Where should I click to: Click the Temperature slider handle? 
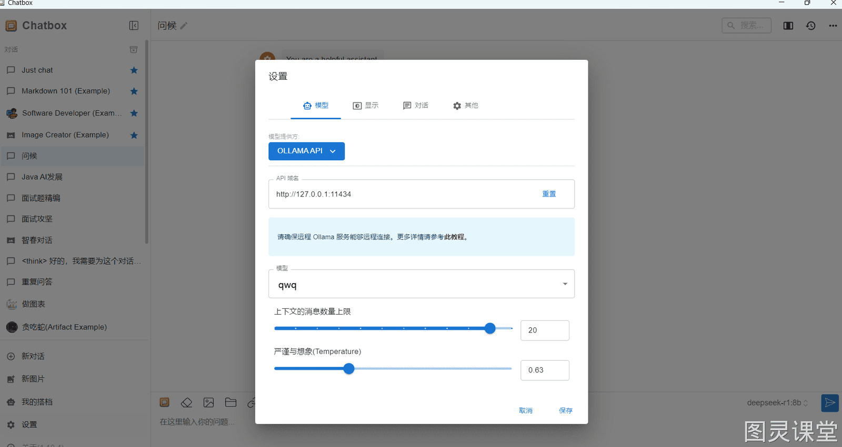349,369
